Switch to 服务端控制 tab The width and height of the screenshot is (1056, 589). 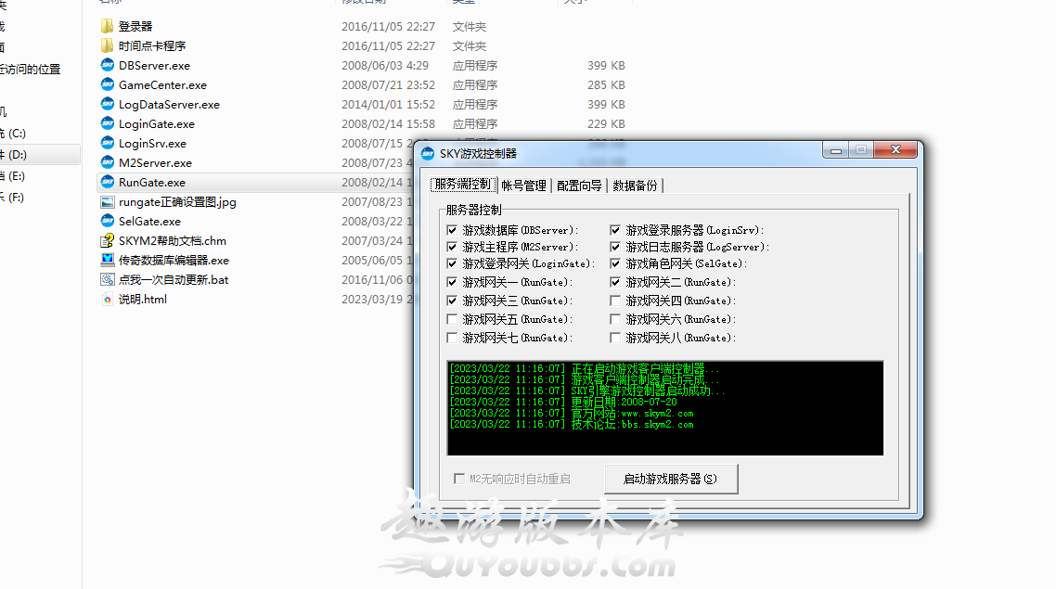pyautogui.click(x=463, y=186)
